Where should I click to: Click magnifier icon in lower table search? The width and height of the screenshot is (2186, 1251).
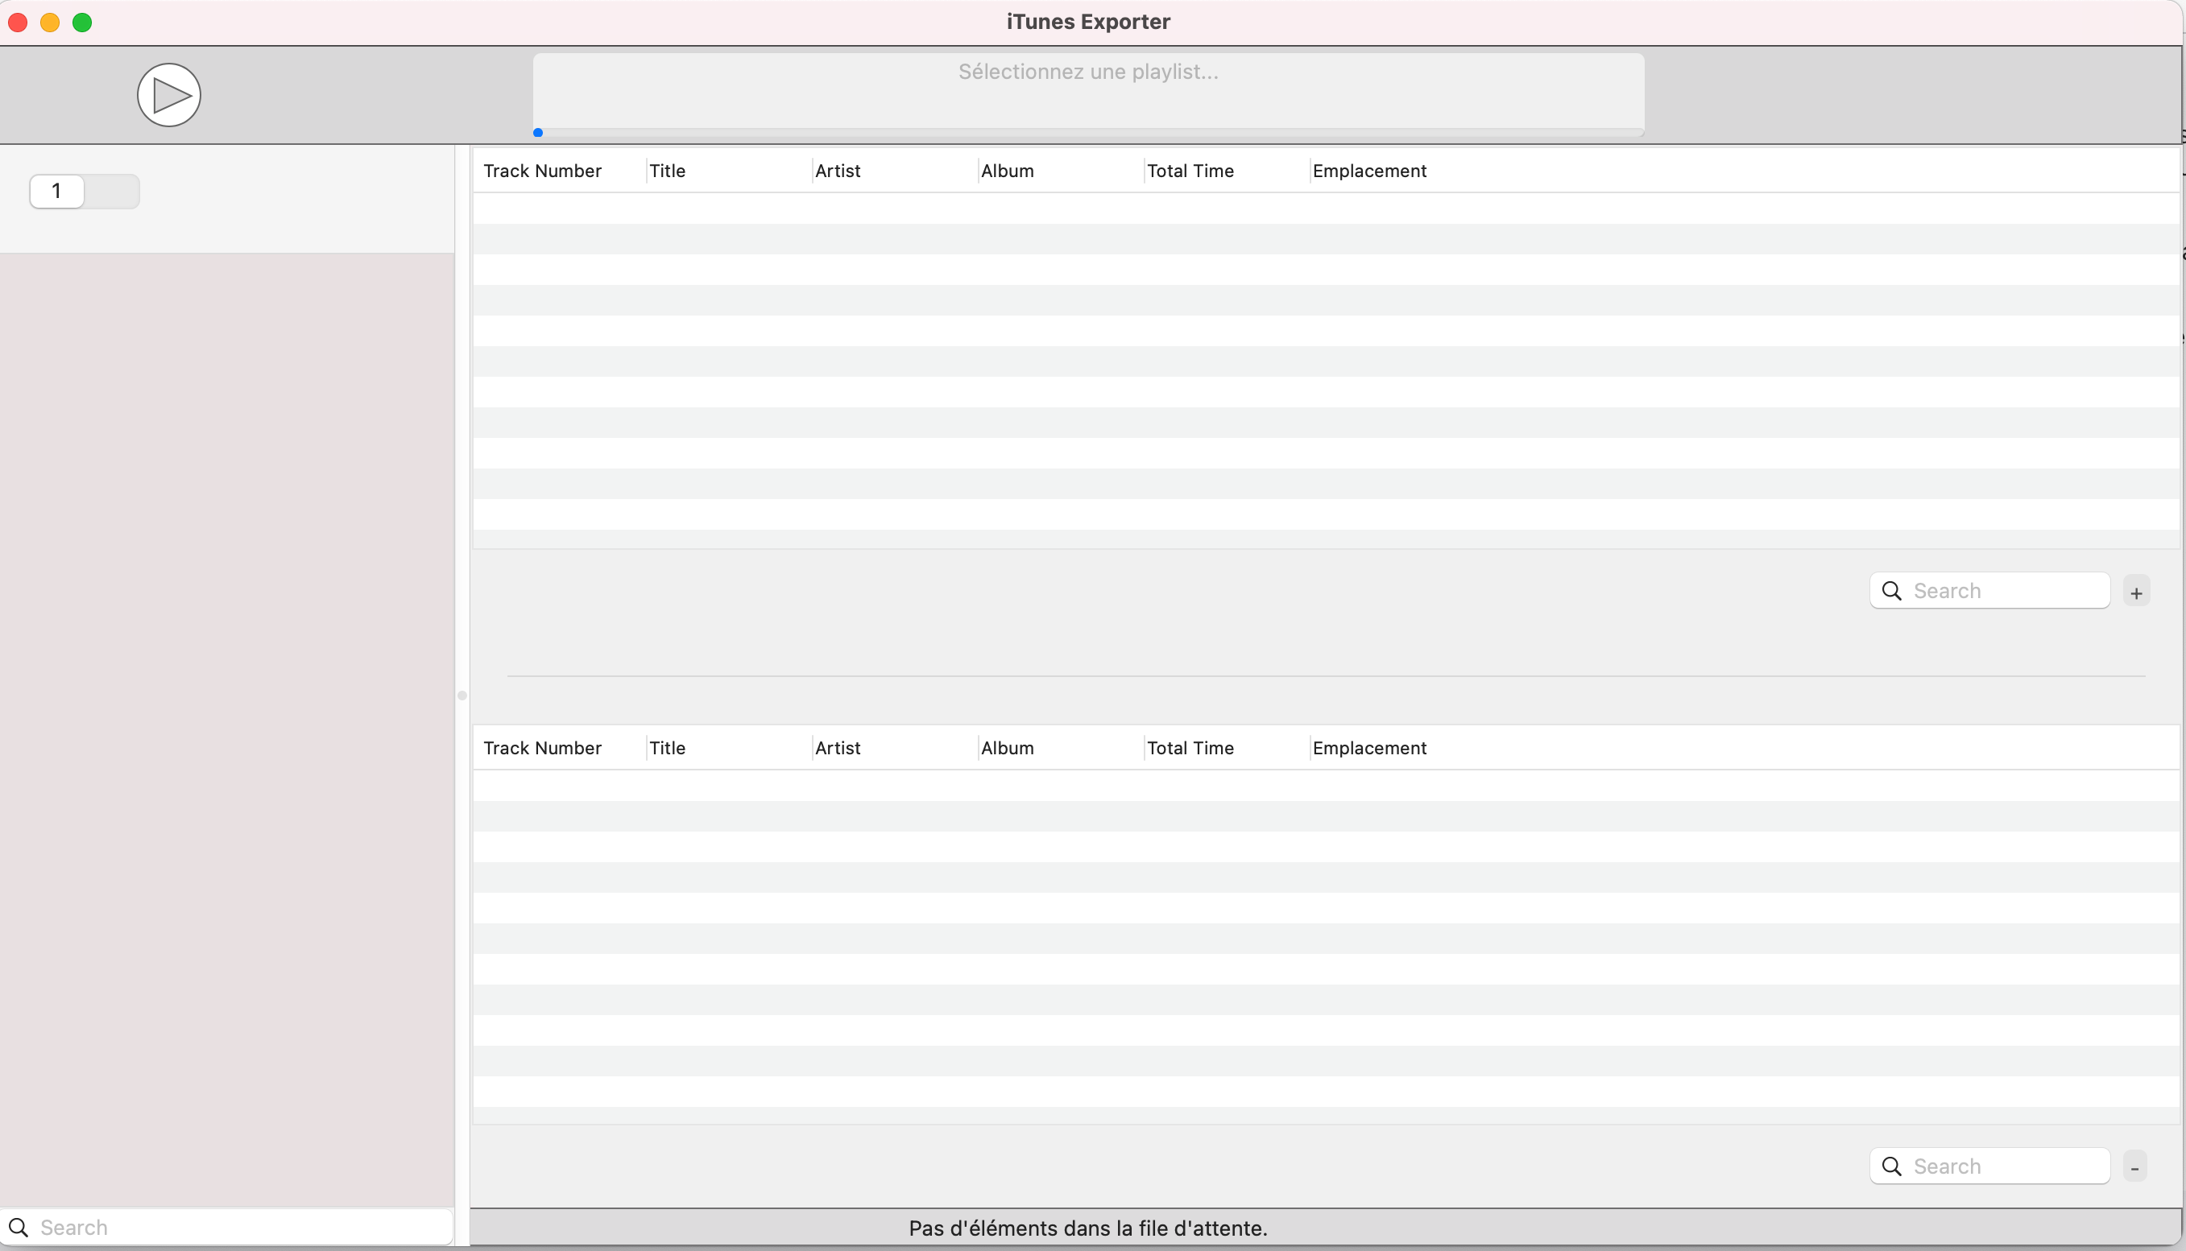point(1891,1166)
